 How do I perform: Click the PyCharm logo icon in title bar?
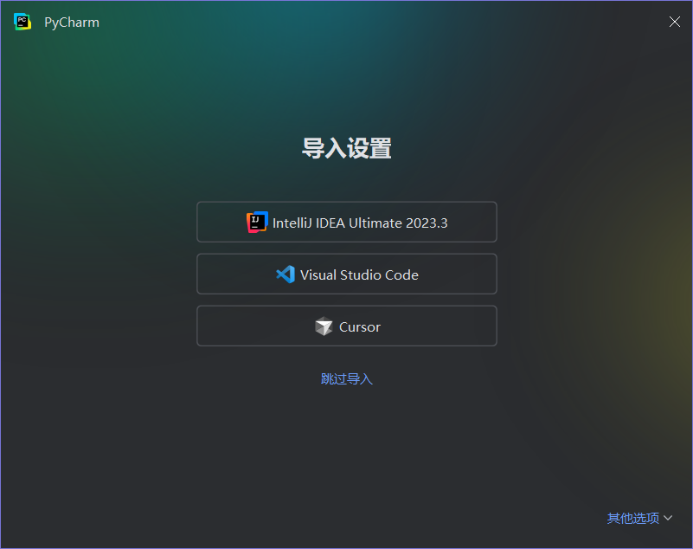click(22, 22)
